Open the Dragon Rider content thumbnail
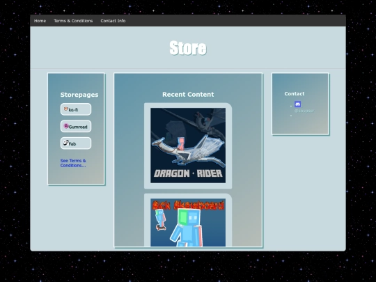376x282 pixels. [x=188, y=146]
